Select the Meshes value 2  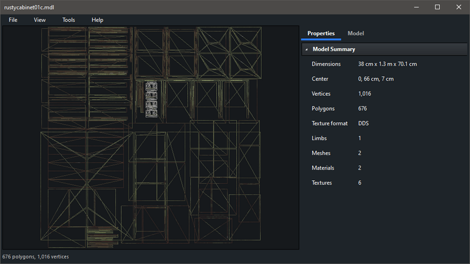coord(360,153)
